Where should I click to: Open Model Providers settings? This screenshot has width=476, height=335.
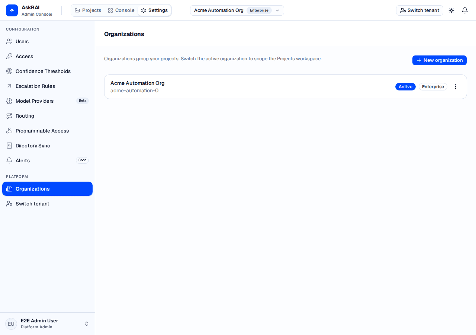coord(47,101)
